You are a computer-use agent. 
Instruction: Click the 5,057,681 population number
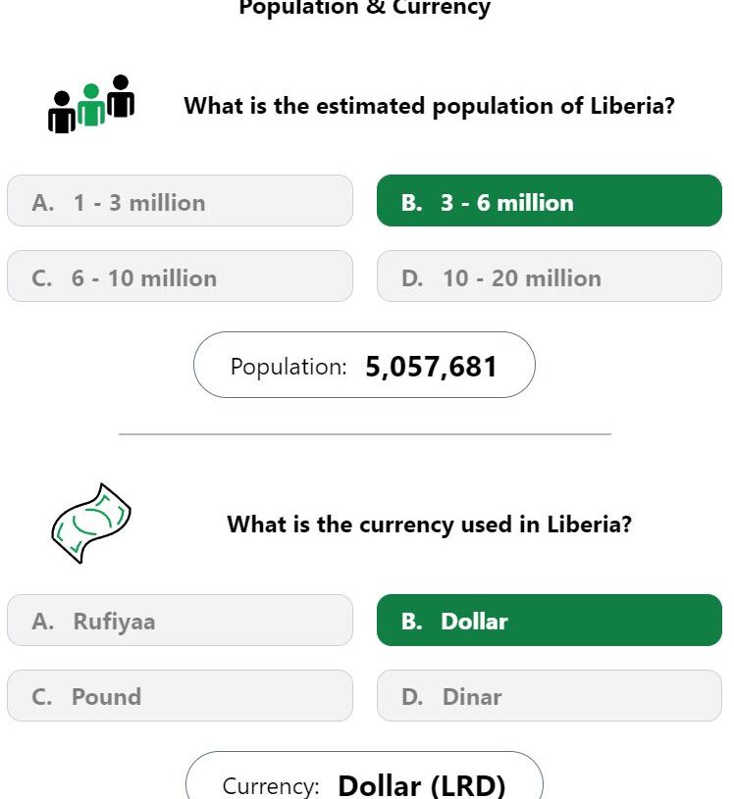[431, 367]
